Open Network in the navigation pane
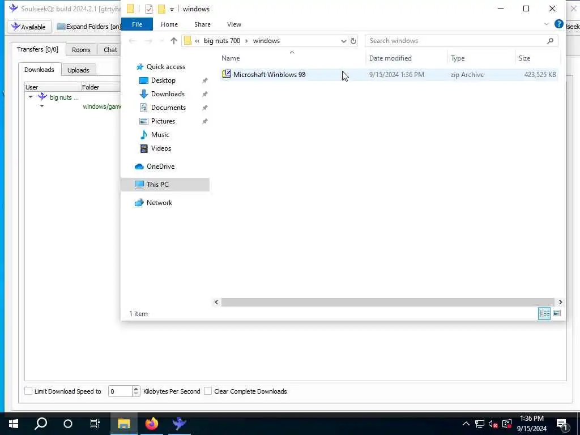The image size is (580, 435). 159,203
